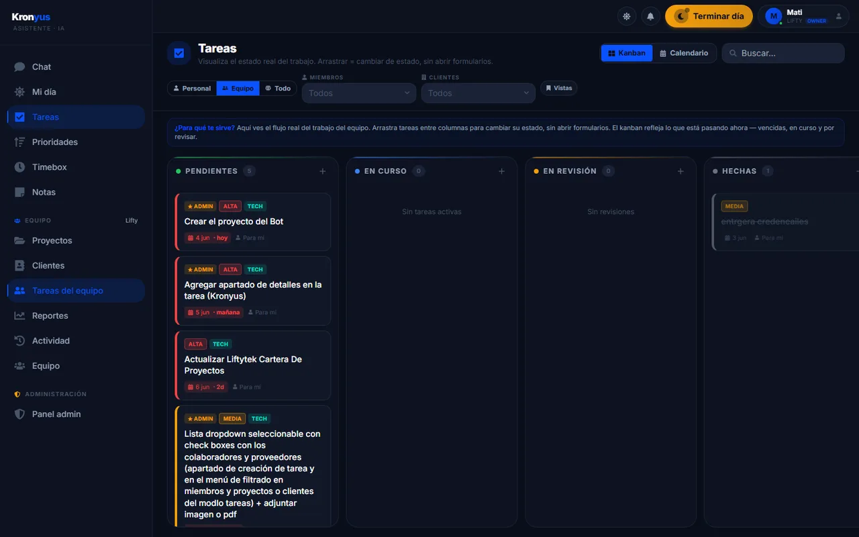859x537 pixels.
Task: Click the group icon beside Equipo sidebar item
Action: (x=19, y=366)
